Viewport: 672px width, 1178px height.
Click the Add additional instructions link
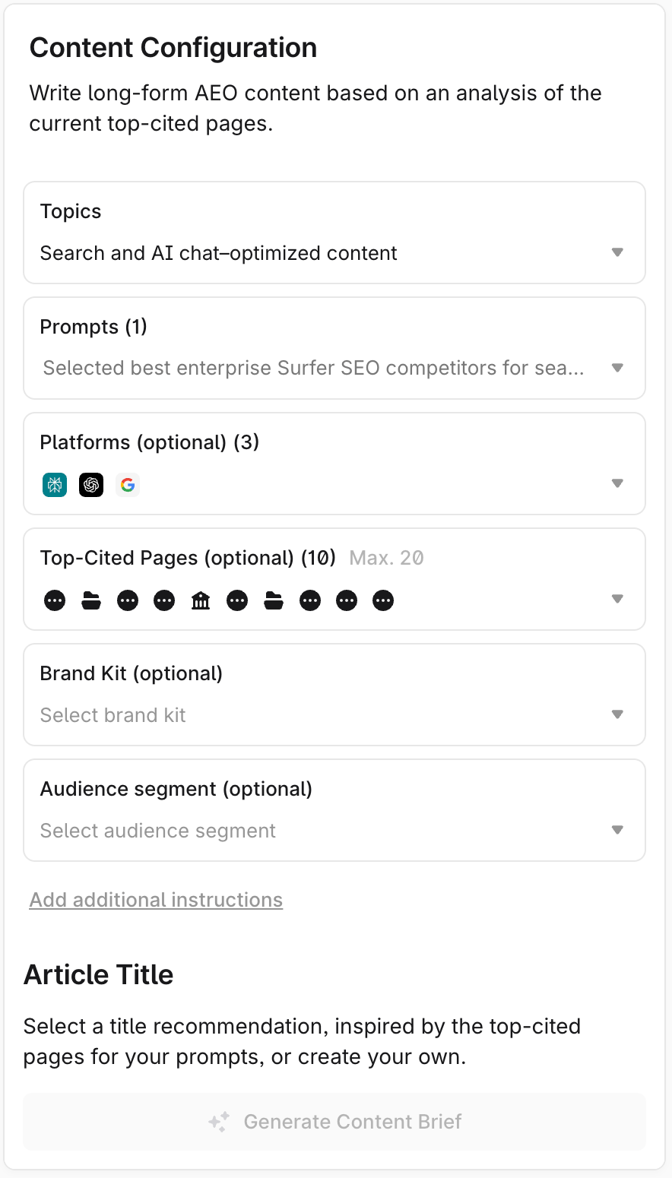[x=156, y=900]
